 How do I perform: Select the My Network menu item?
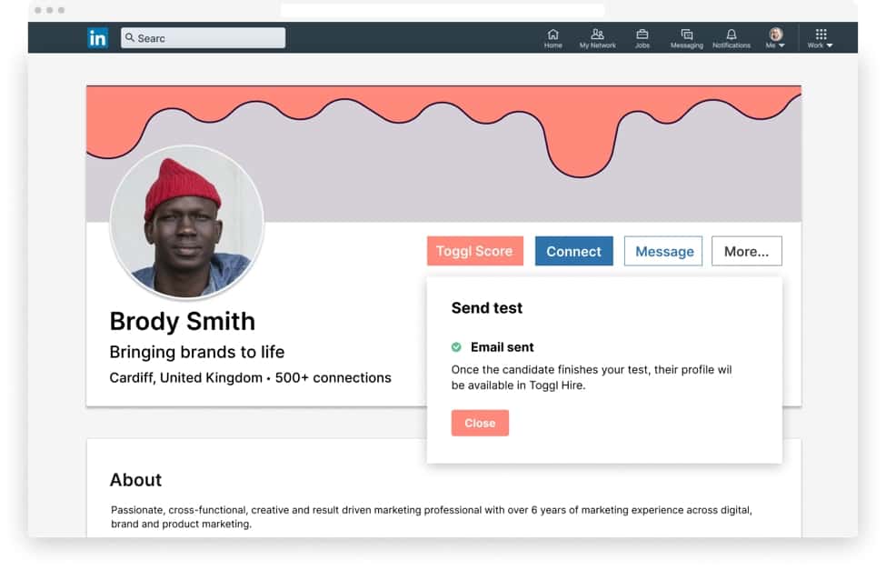coord(597,38)
